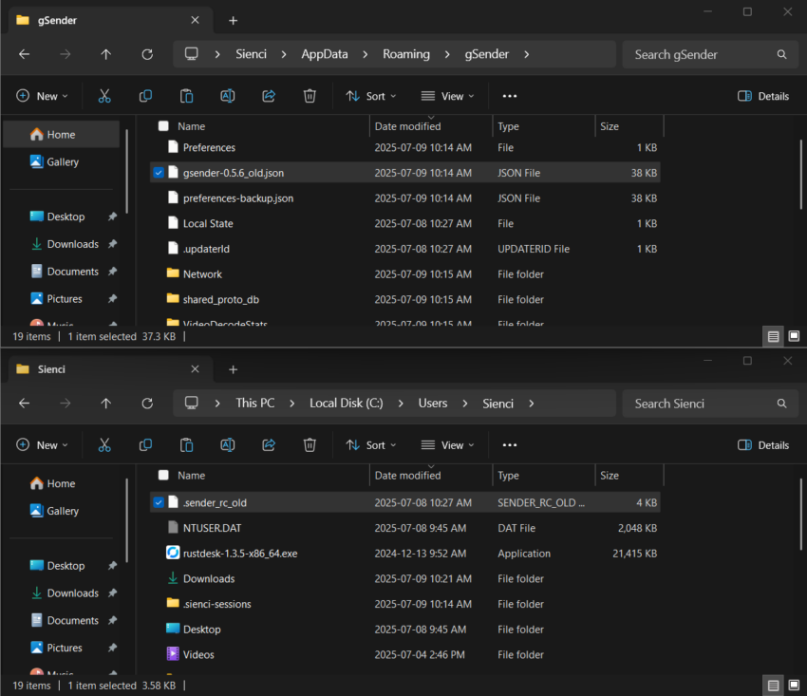Open New dropdown in gSender window

coord(42,96)
